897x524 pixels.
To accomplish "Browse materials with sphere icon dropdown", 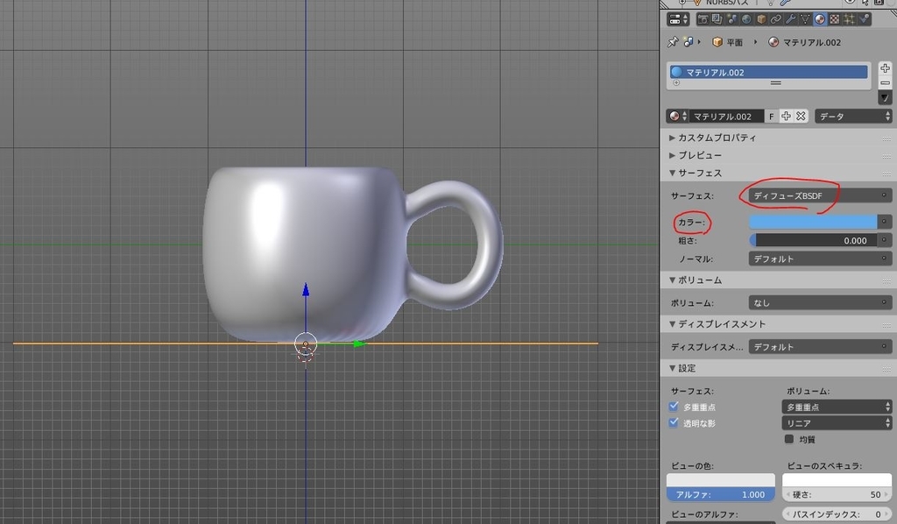I will [677, 117].
